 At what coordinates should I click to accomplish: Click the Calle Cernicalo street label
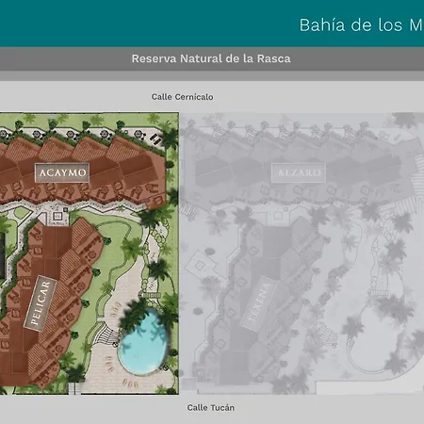pos(182,97)
